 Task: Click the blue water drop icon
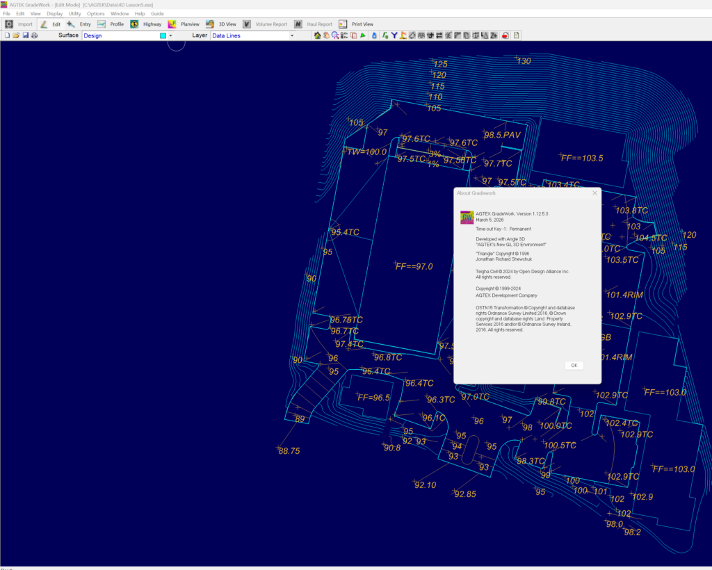tap(374, 35)
